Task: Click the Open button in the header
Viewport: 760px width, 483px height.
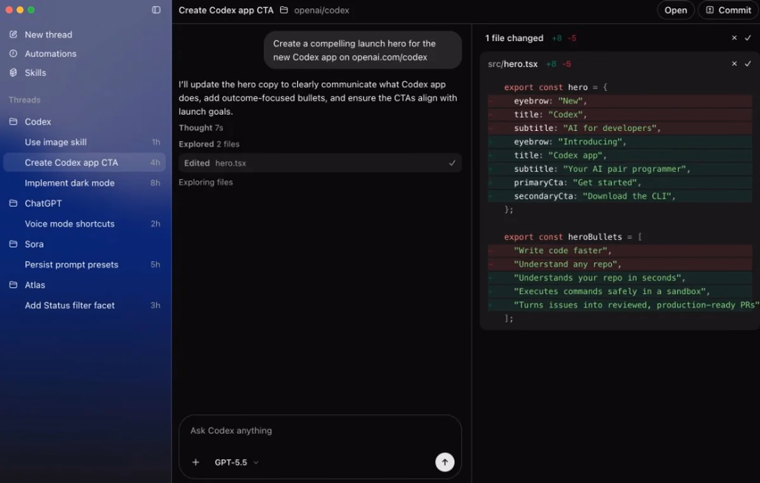Action: [676, 10]
